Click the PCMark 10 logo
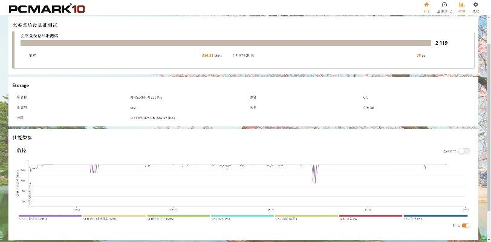This screenshot has height=242, width=491. click(x=47, y=8)
